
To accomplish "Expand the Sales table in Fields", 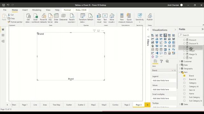I will coord(180,104).
